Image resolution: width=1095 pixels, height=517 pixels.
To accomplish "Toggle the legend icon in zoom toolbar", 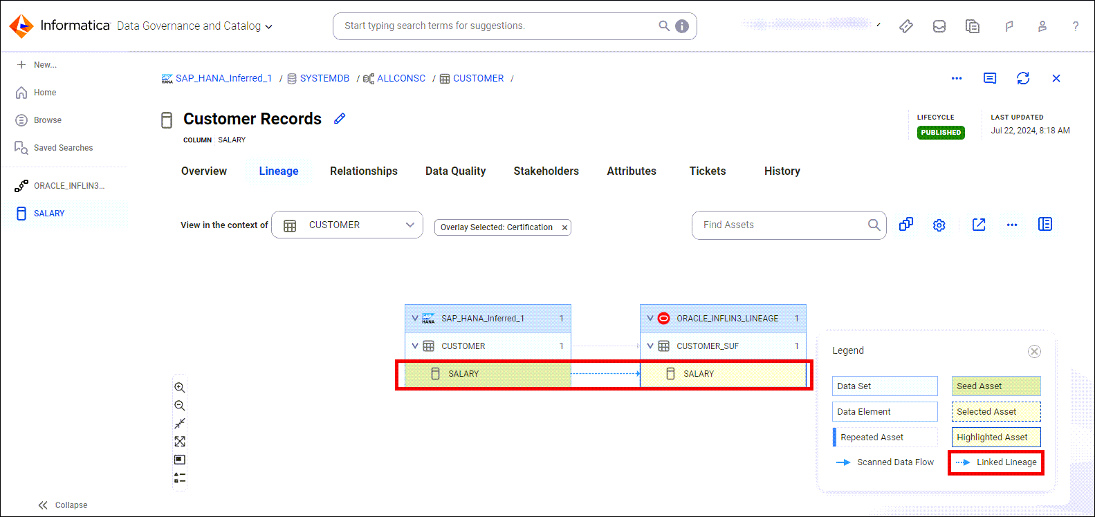I will coord(180,478).
